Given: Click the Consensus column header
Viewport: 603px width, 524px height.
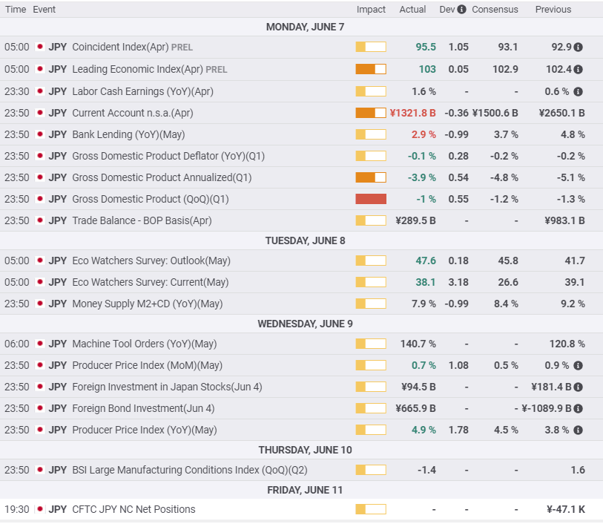Looking at the screenshot, I should 495,10.
